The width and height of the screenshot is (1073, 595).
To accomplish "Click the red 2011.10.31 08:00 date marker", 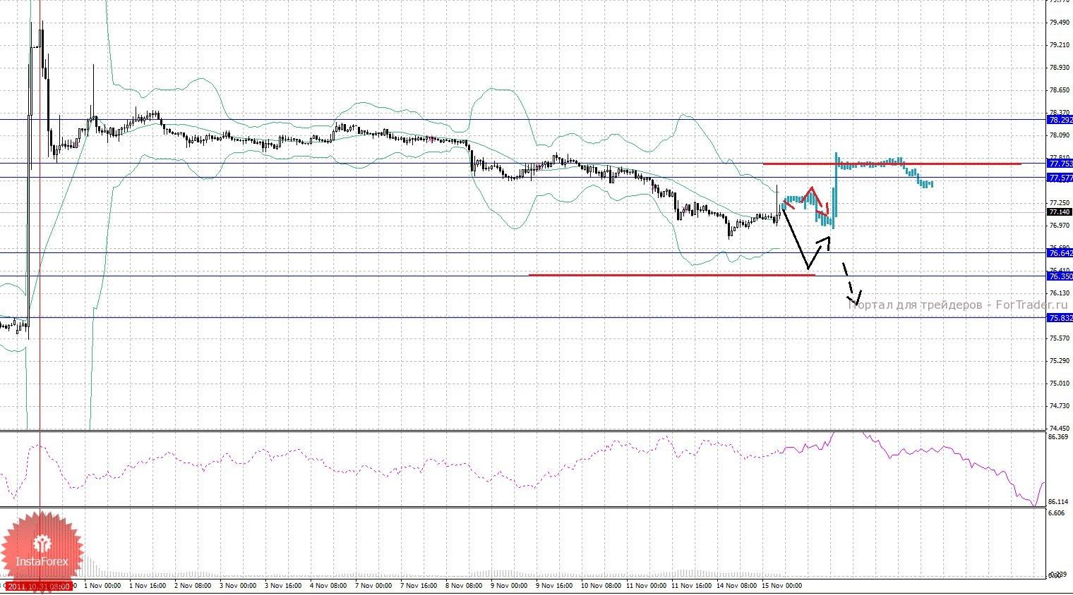I will [39, 586].
